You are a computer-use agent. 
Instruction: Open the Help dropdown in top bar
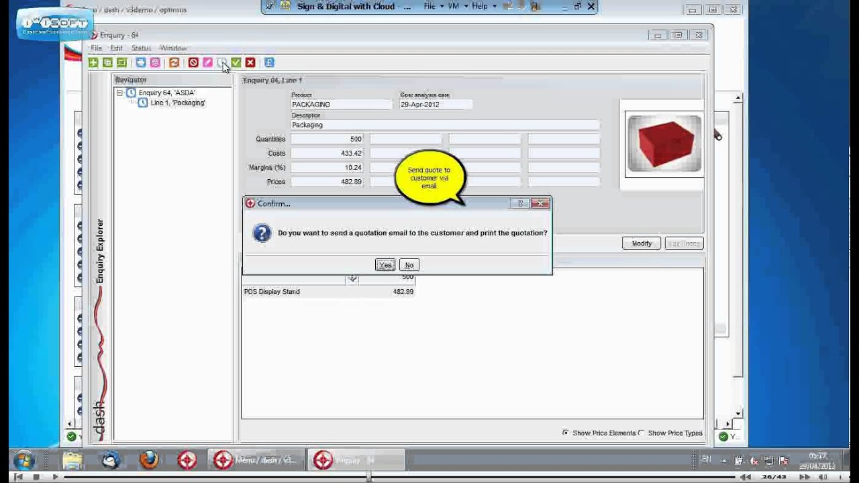(x=484, y=6)
